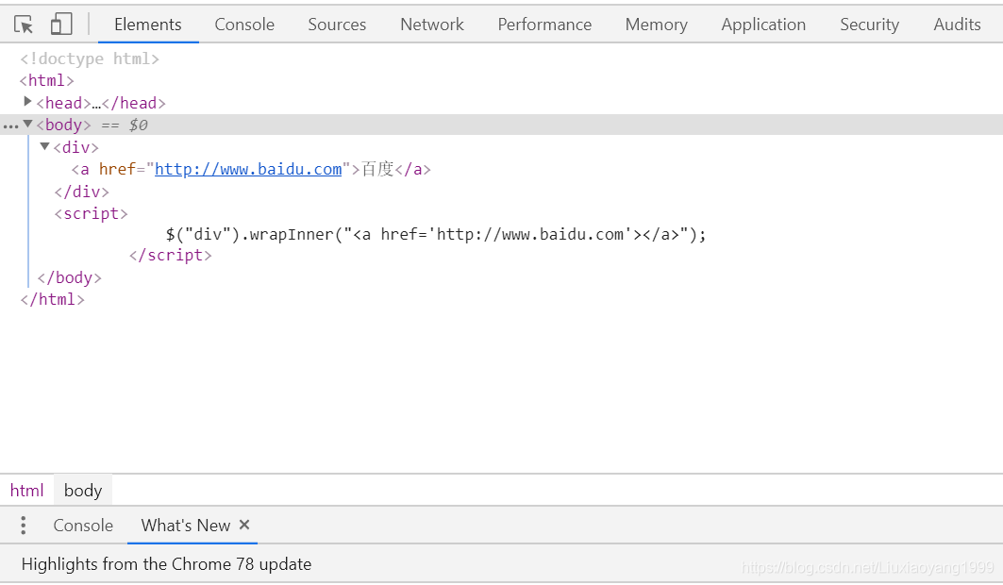Select the anchor tag opening 'a'
The height and width of the screenshot is (585, 1003).
(84, 170)
